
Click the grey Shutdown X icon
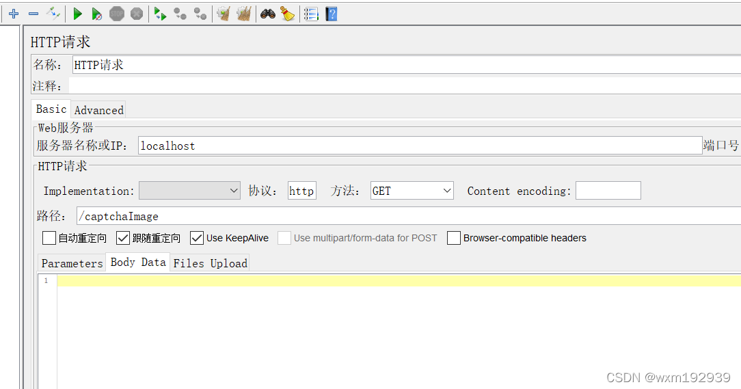click(137, 14)
